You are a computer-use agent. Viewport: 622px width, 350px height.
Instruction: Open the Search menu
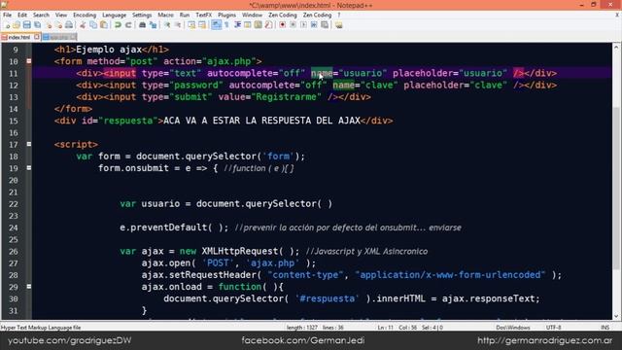pyautogui.click(x=41, y=15)
